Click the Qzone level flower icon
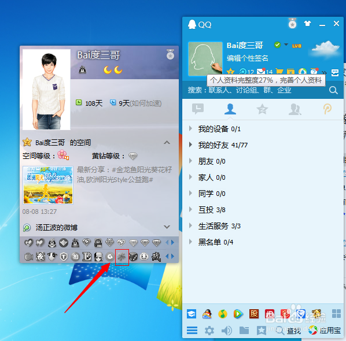The image size is (346, 341). (63, 155)
